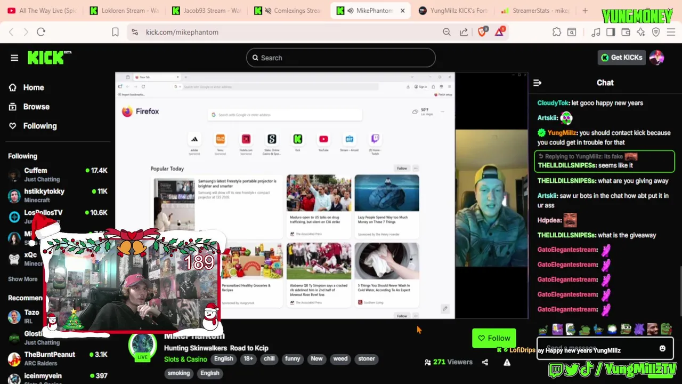The height and width of the screenshot is (384, 682).
Task: Click the chill stream tag
Action: click(x=269, y=359)
